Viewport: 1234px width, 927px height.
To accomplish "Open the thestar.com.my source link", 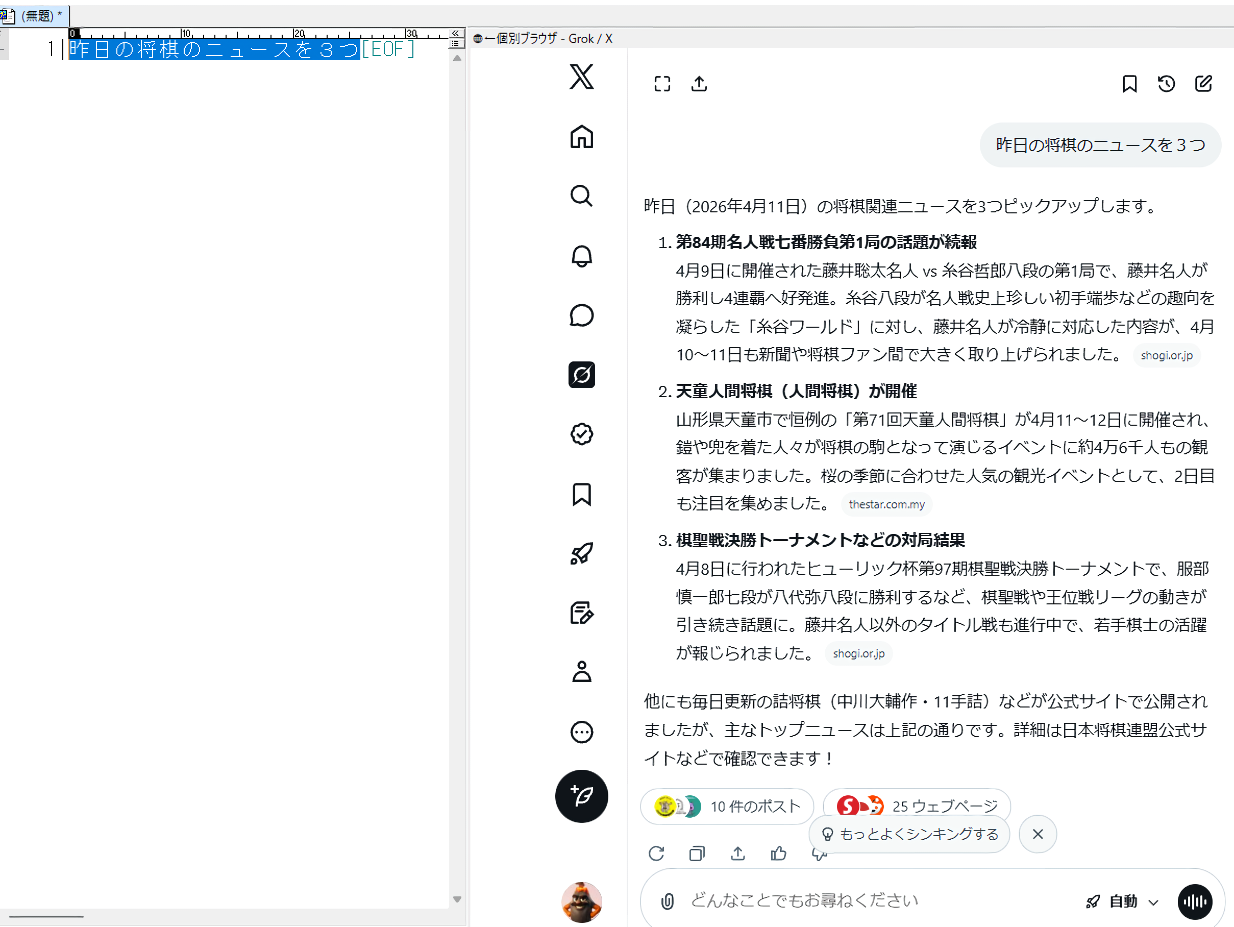I will coord(886,504).
